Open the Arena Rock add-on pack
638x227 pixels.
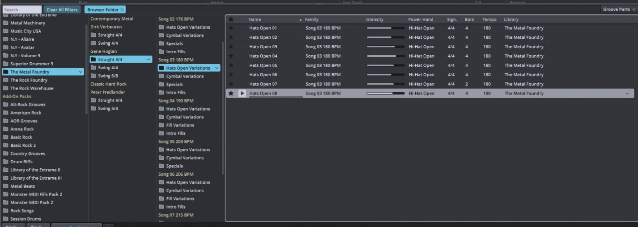19,129
